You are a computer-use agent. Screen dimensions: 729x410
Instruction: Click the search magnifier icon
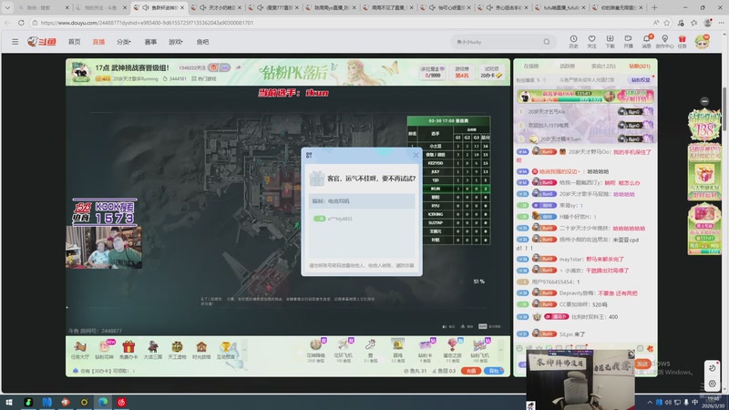[547, 42]
